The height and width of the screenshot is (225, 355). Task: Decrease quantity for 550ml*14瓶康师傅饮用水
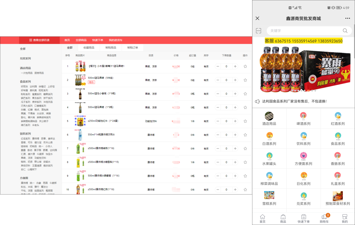[x=218, y=135]
